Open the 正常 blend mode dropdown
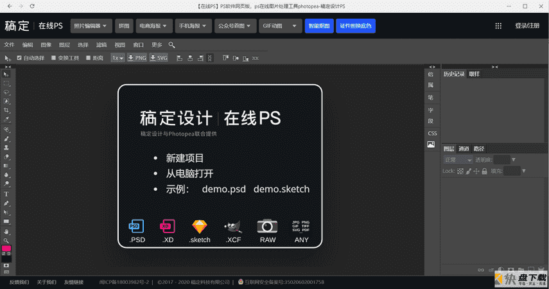This screenshot has height=289, width=549. pyautogui.click(x=458, y=160)
